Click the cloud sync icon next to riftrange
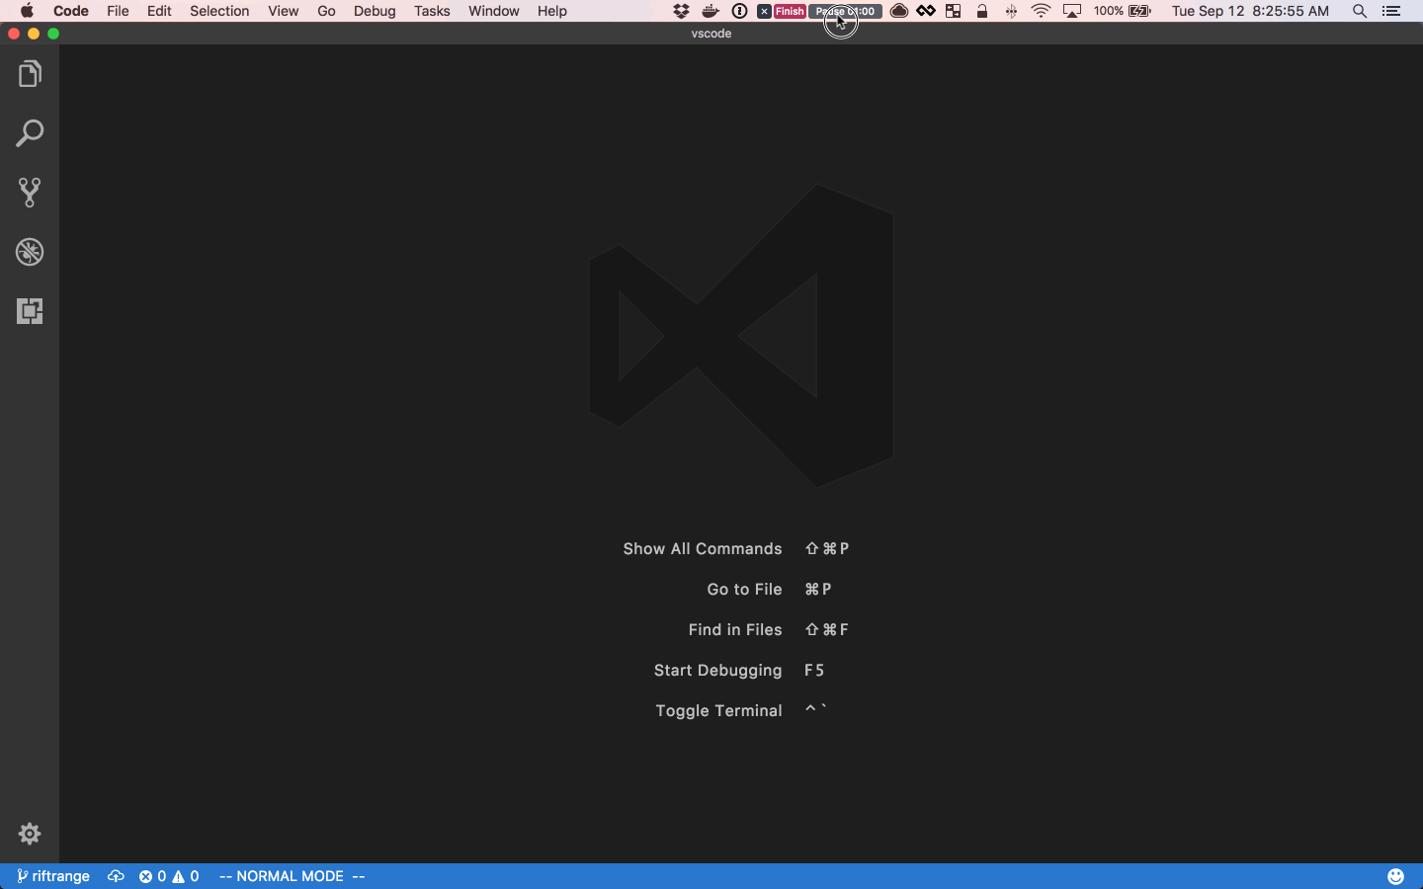 pos(116,875)
